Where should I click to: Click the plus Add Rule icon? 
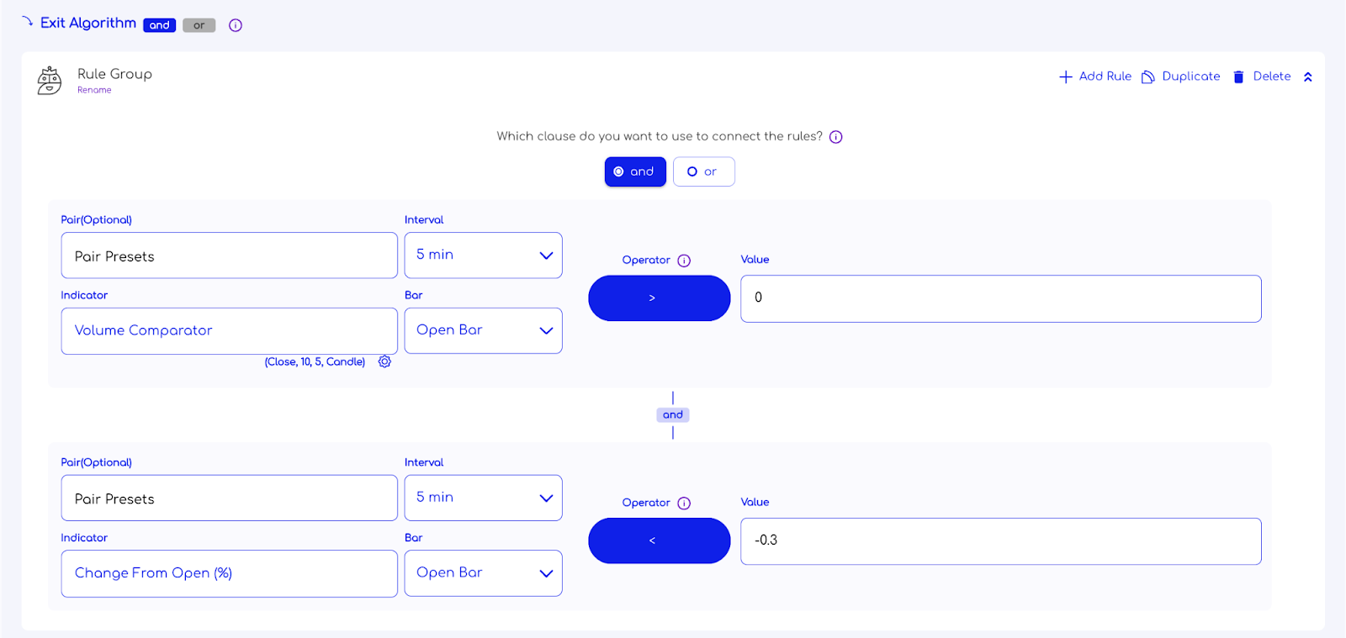(1065, 76)
